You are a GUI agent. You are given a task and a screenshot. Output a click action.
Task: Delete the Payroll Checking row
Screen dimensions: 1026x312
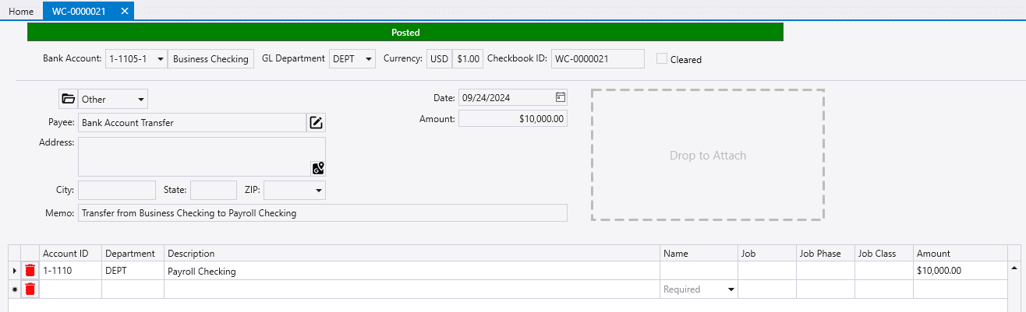coord(30,271)
